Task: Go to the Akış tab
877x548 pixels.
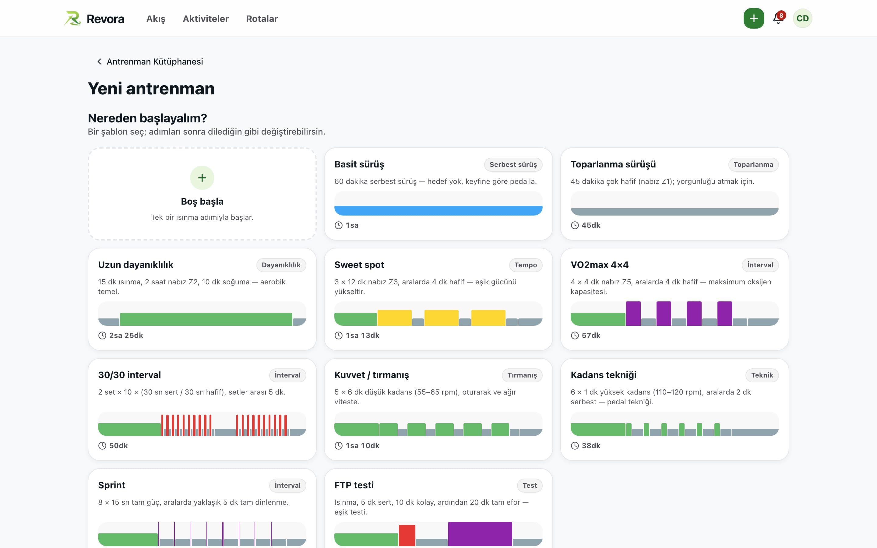Action: (156, 19)
